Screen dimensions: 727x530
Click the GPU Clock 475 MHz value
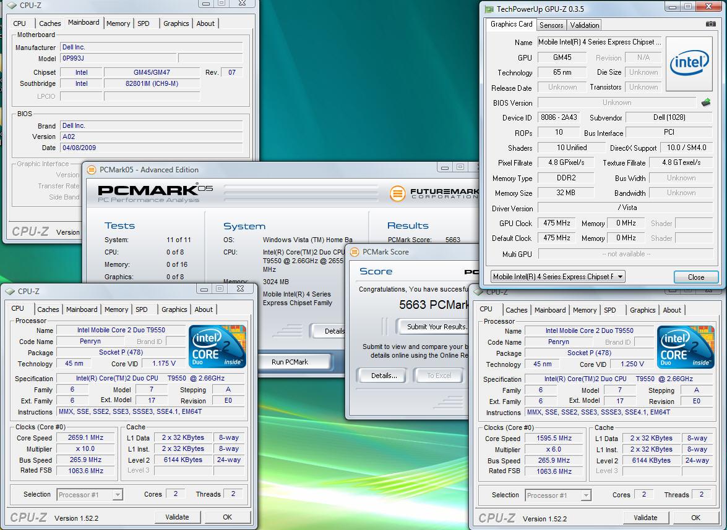pos(556,222)
